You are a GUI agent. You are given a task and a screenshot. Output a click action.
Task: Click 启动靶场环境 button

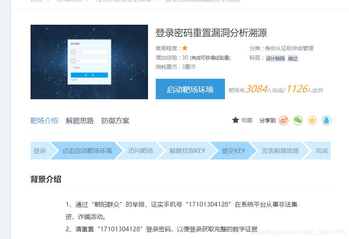190,89
